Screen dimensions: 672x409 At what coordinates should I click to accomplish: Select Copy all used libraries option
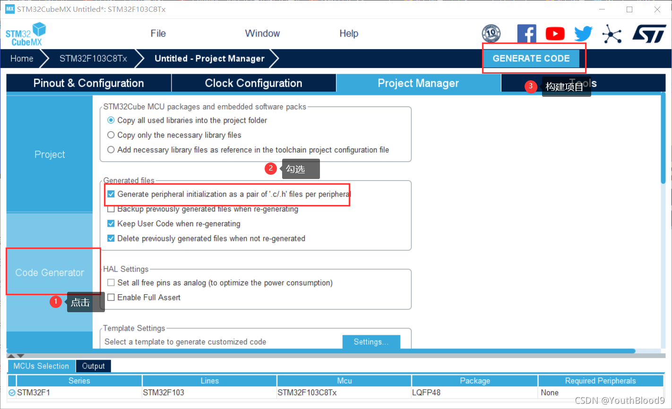[x=111, y=120]
